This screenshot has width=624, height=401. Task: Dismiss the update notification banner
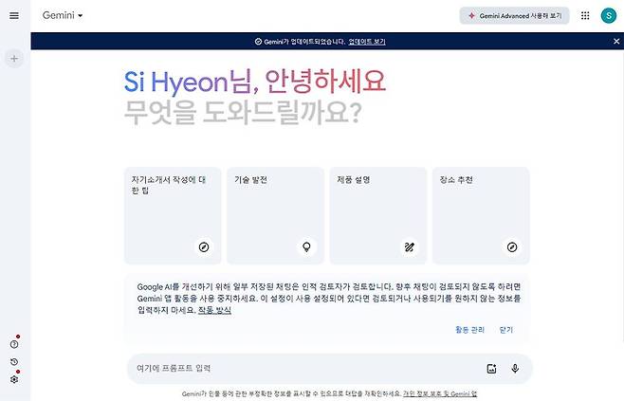616,41
